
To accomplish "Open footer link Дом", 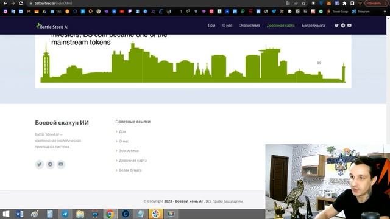I will (x=122, y=131).
